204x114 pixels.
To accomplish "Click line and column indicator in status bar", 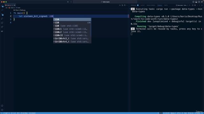I will pyautogui.click(x=166, y=113).
